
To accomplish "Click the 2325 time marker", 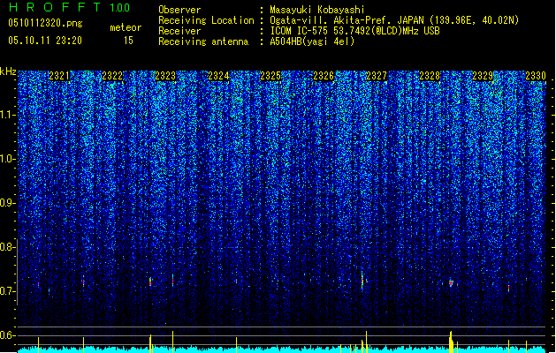I will 270,76.
